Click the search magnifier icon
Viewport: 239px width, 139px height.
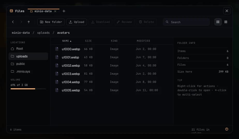pyautogui.click(x=167, y=22)
